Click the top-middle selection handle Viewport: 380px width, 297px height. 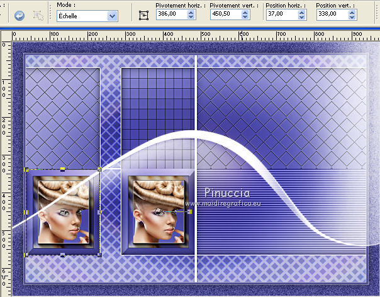pyautogui.click(x=62, y=169)
